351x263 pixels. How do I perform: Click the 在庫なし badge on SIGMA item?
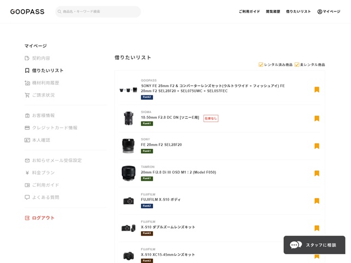(x=211, y=118)
